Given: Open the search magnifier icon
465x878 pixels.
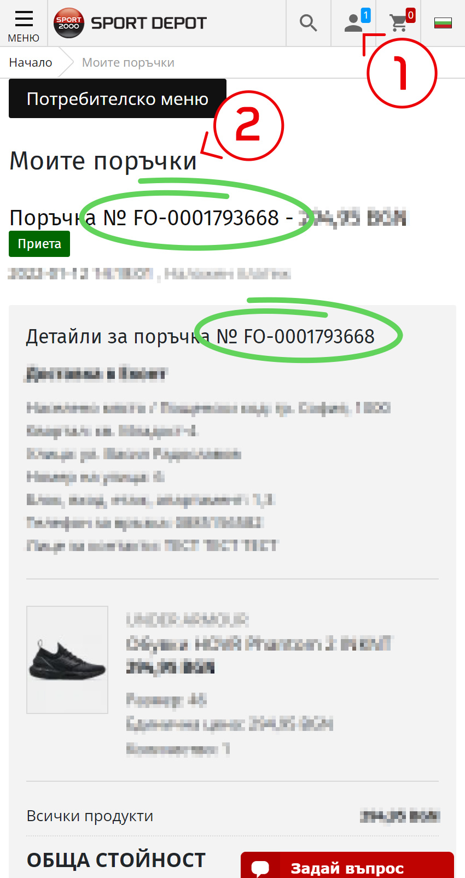Looking at the screenshot, I should [309, 23].
